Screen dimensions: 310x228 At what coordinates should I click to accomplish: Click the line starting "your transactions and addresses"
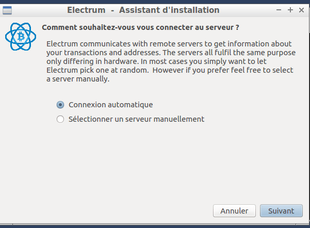[171, 53]
